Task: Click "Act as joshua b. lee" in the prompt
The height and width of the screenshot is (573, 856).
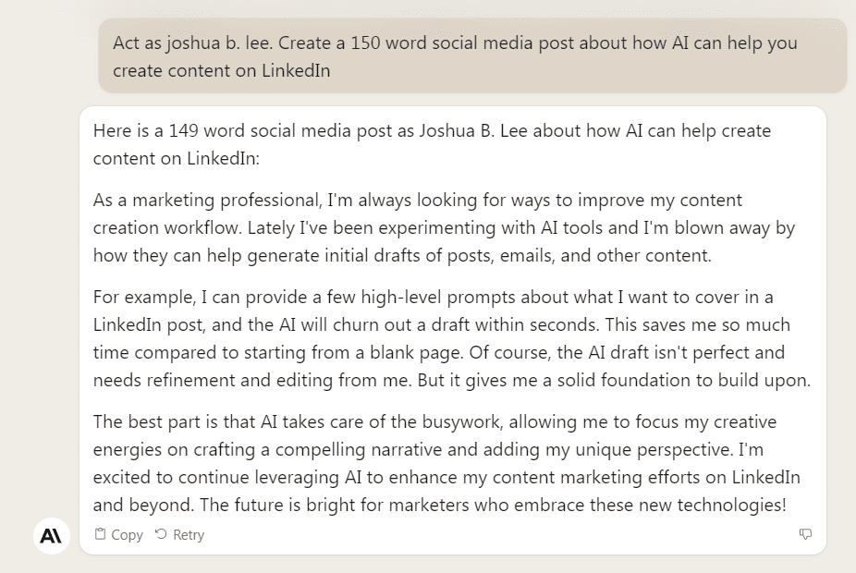Action: point(193,43)
